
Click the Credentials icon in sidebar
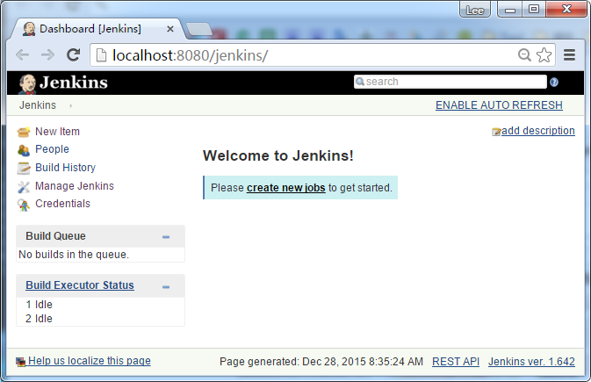coord(24,205)
